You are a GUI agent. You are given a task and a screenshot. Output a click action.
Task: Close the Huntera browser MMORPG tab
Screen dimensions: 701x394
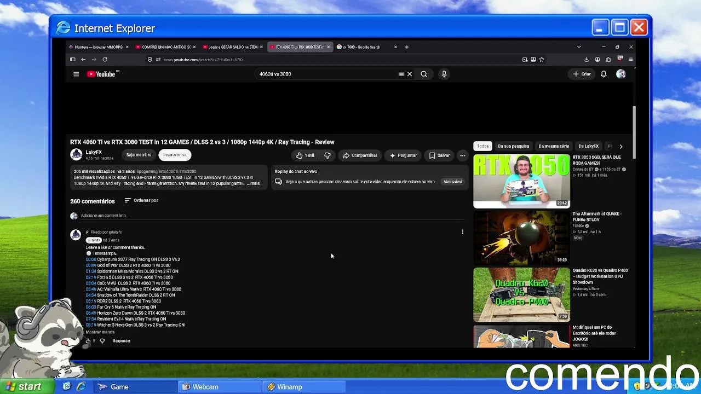tap(127, 47)
